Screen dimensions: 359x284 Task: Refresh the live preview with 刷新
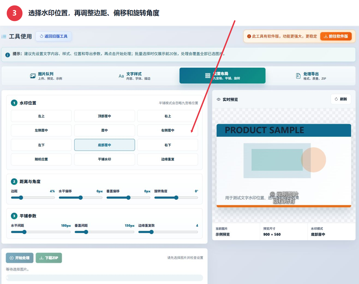point(341,99)
